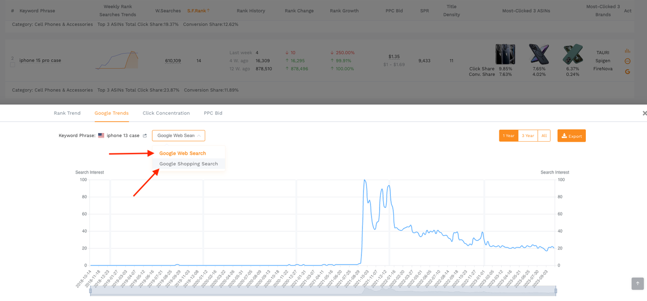This screenshot has width=647, height=301.
Task: Open the second ASIN dark MagSafe case thumbnail
Action: click(x=539, y=54)
